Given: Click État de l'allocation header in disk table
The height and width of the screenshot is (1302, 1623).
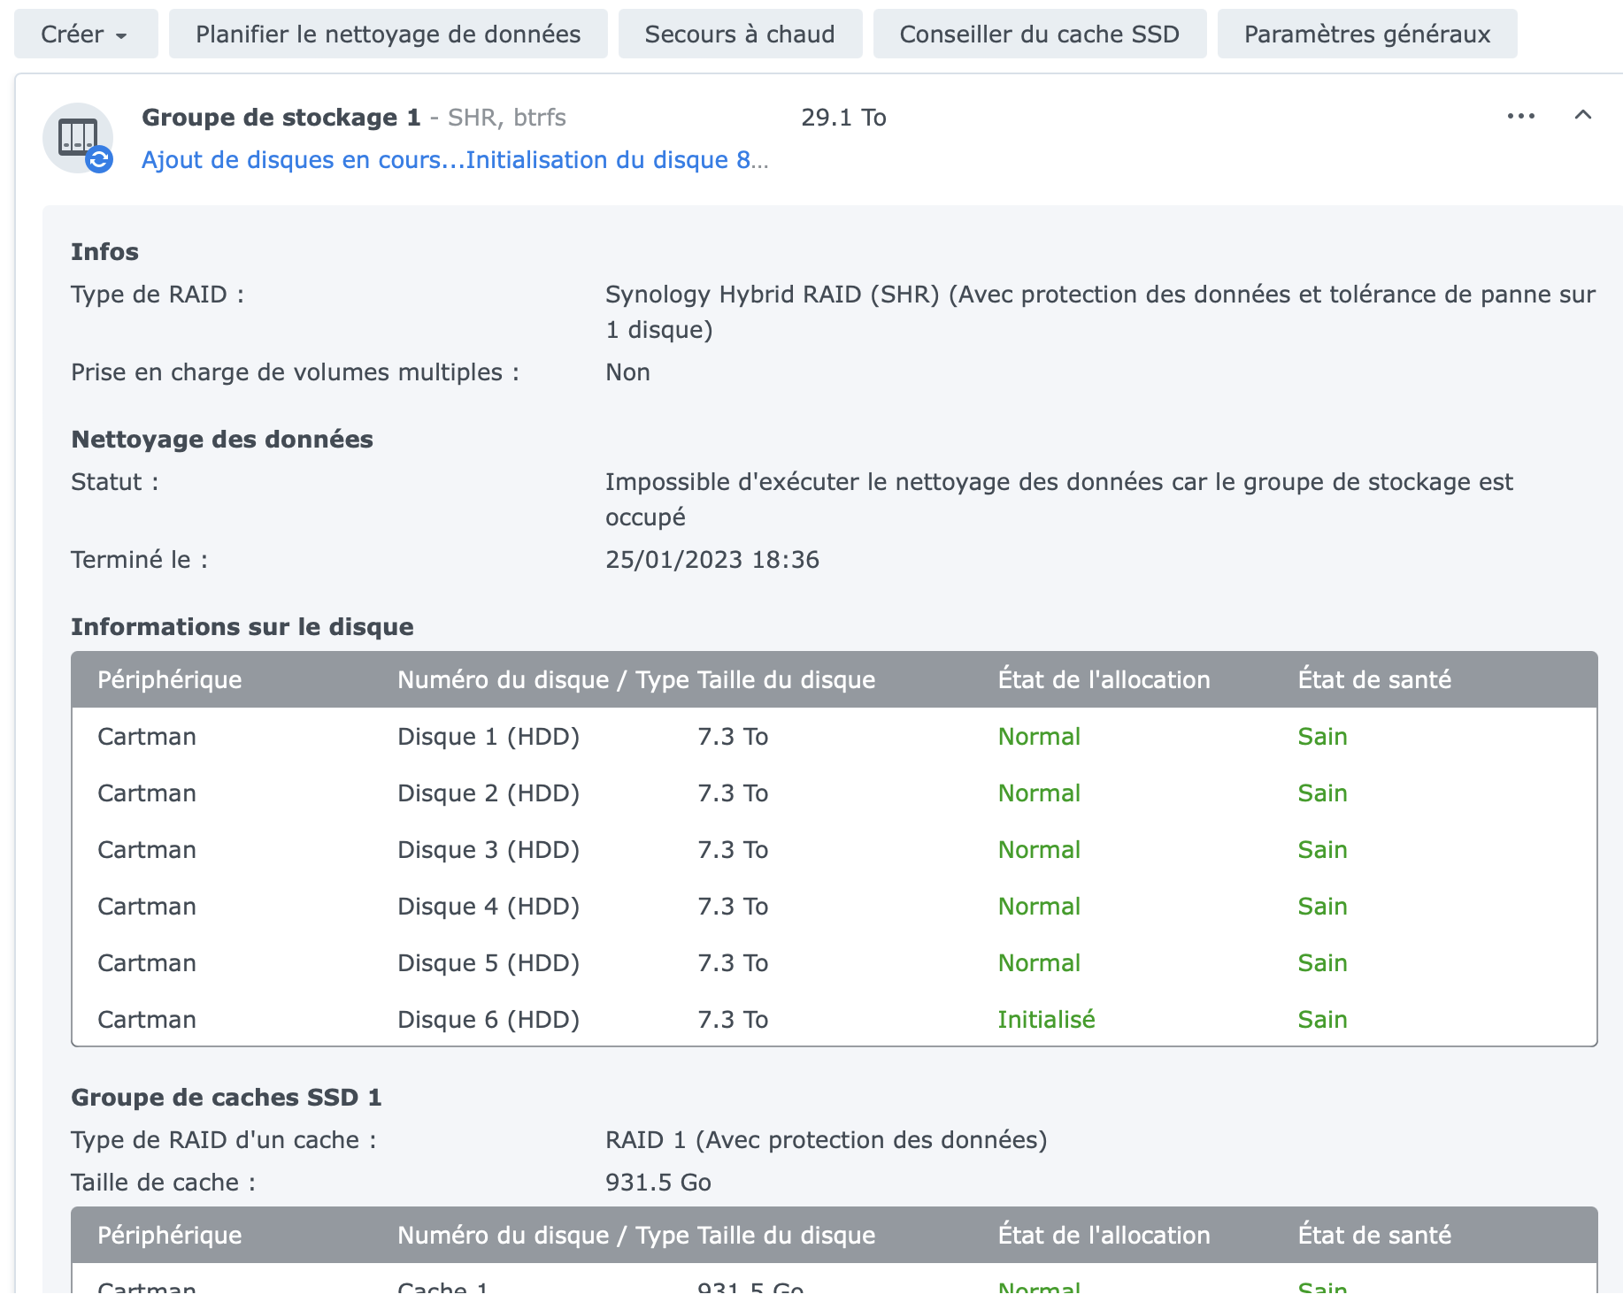Looking at the screenshot, I should pyautogui.click(x=1104, y=680).
